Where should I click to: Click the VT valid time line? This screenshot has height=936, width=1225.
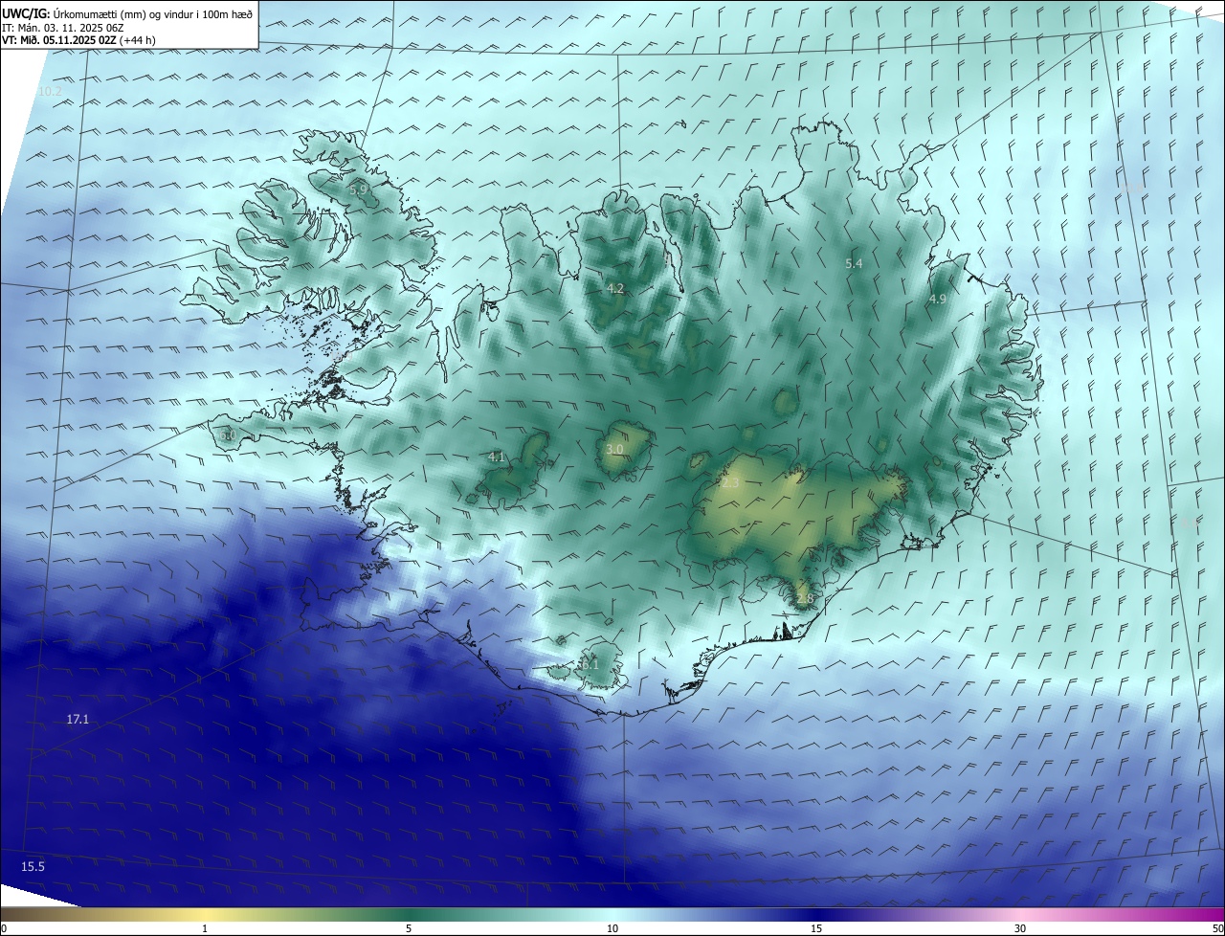pos(78,40)
